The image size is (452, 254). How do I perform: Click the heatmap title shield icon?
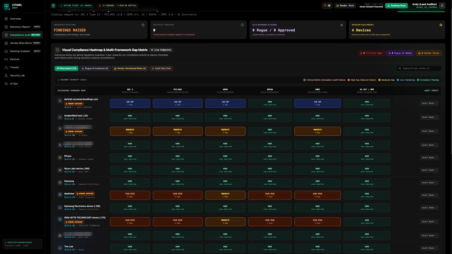[57, 50]
